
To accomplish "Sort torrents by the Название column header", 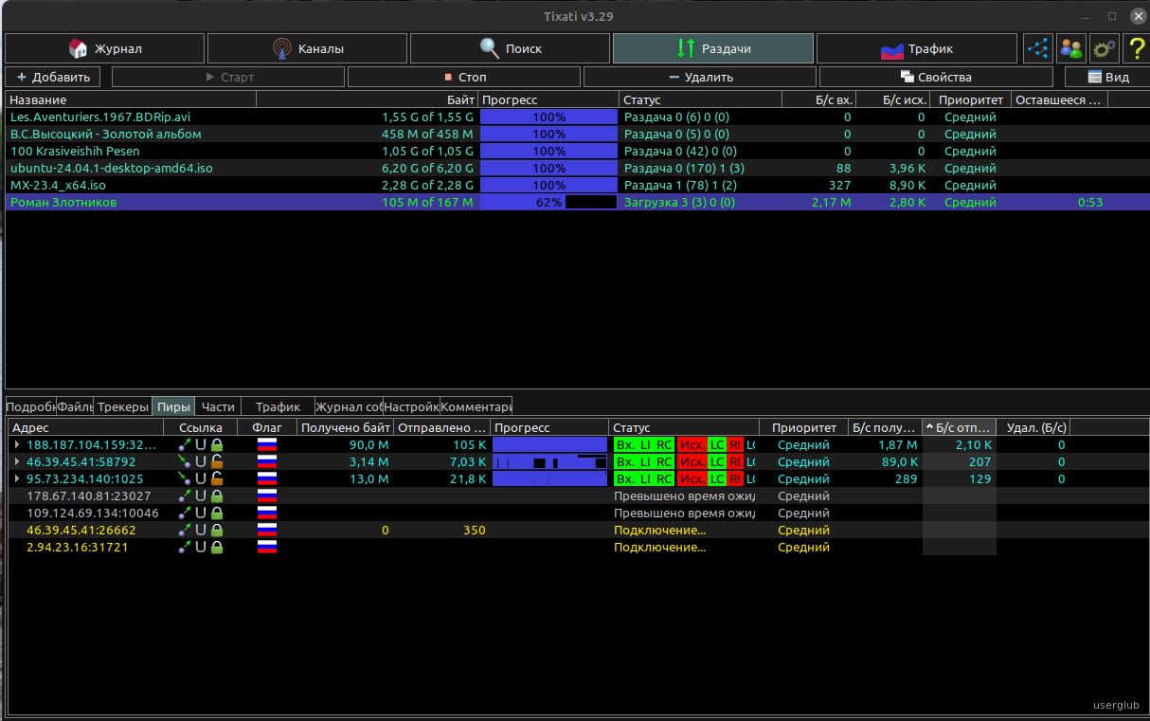I will coord(131,99).
